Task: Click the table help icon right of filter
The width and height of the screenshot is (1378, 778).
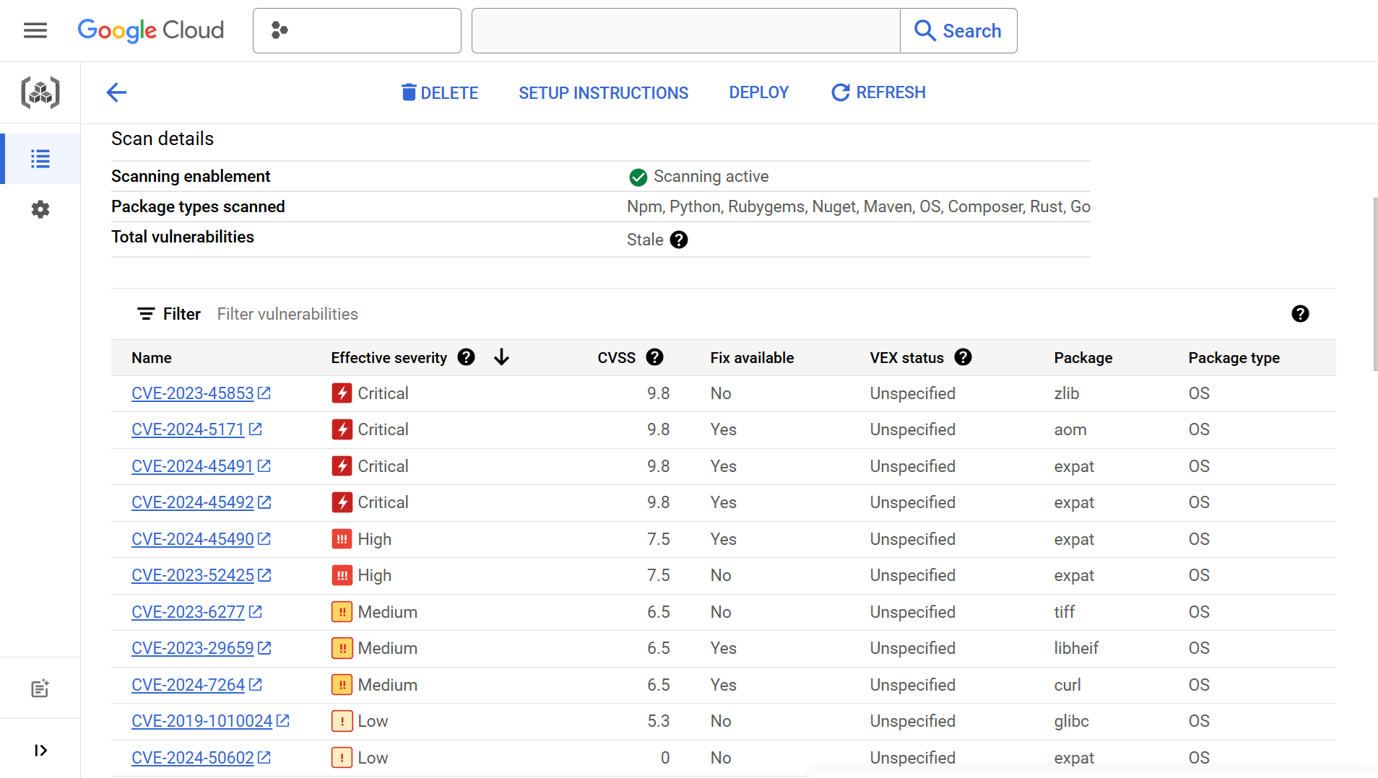Action: tap(1300, 314)
